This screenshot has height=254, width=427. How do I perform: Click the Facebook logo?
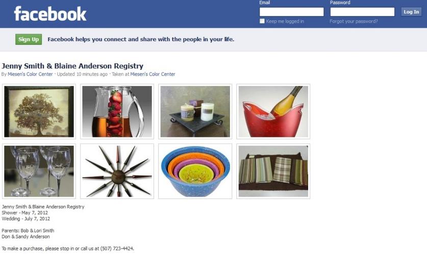click(x=50, y=14)
